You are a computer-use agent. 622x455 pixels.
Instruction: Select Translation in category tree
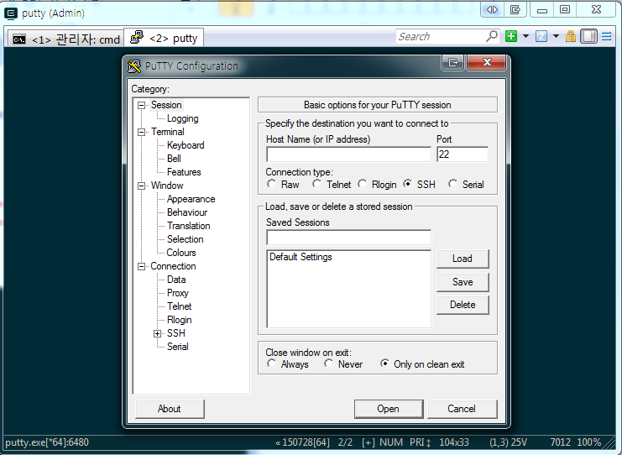pos(188,226)
